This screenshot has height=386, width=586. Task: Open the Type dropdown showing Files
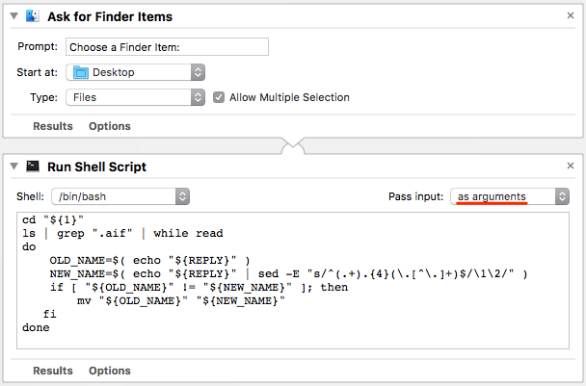click(134, 97)
